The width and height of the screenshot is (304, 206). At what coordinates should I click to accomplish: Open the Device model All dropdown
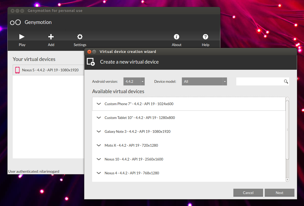pos(204,81)
